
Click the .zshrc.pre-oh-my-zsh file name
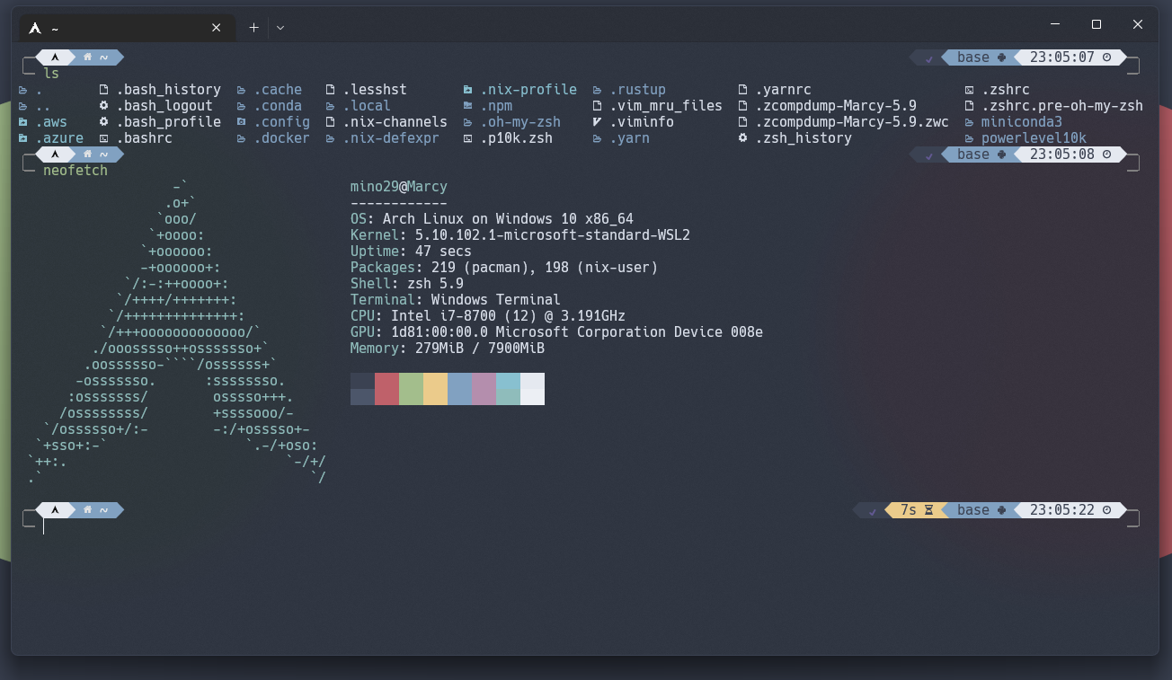1062,106
